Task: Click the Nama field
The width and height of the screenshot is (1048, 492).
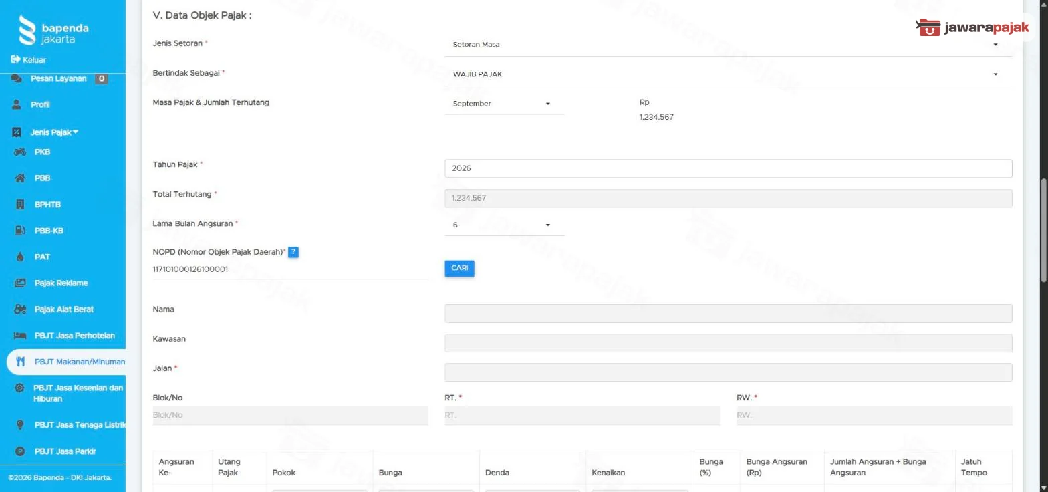Action: (x=728, y=314)
